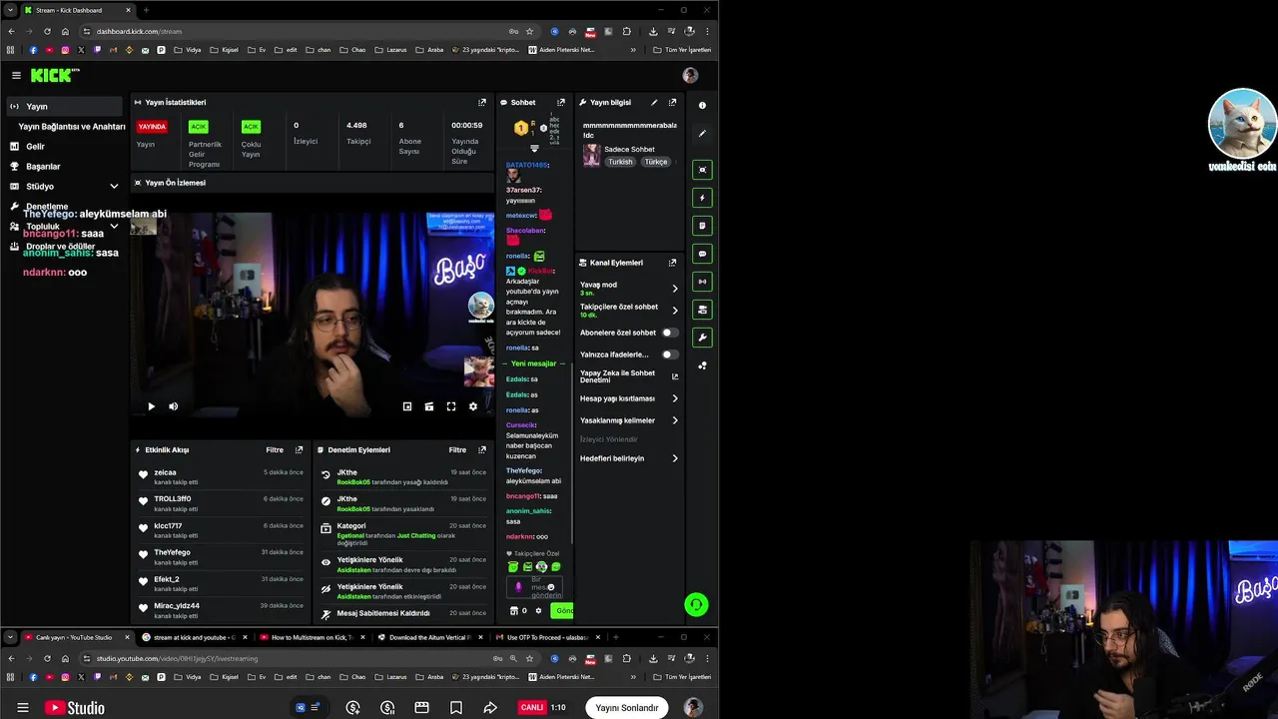This screenshot has width=1278, height=719.
Task: Toggle the wrench stream info widget
Action: (702, 338)
